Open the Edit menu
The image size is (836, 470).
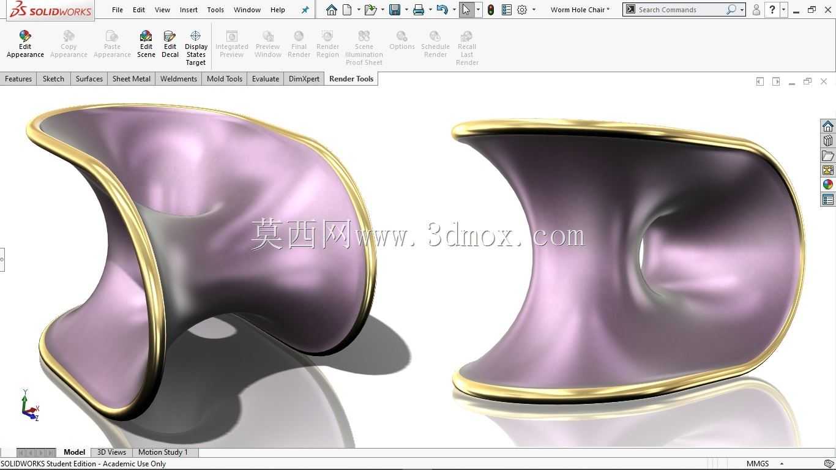coord(139,10)
